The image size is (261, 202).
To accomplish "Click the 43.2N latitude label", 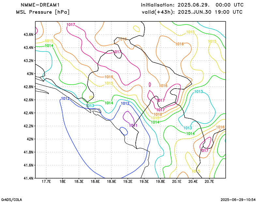I will (x=28, y=60).
